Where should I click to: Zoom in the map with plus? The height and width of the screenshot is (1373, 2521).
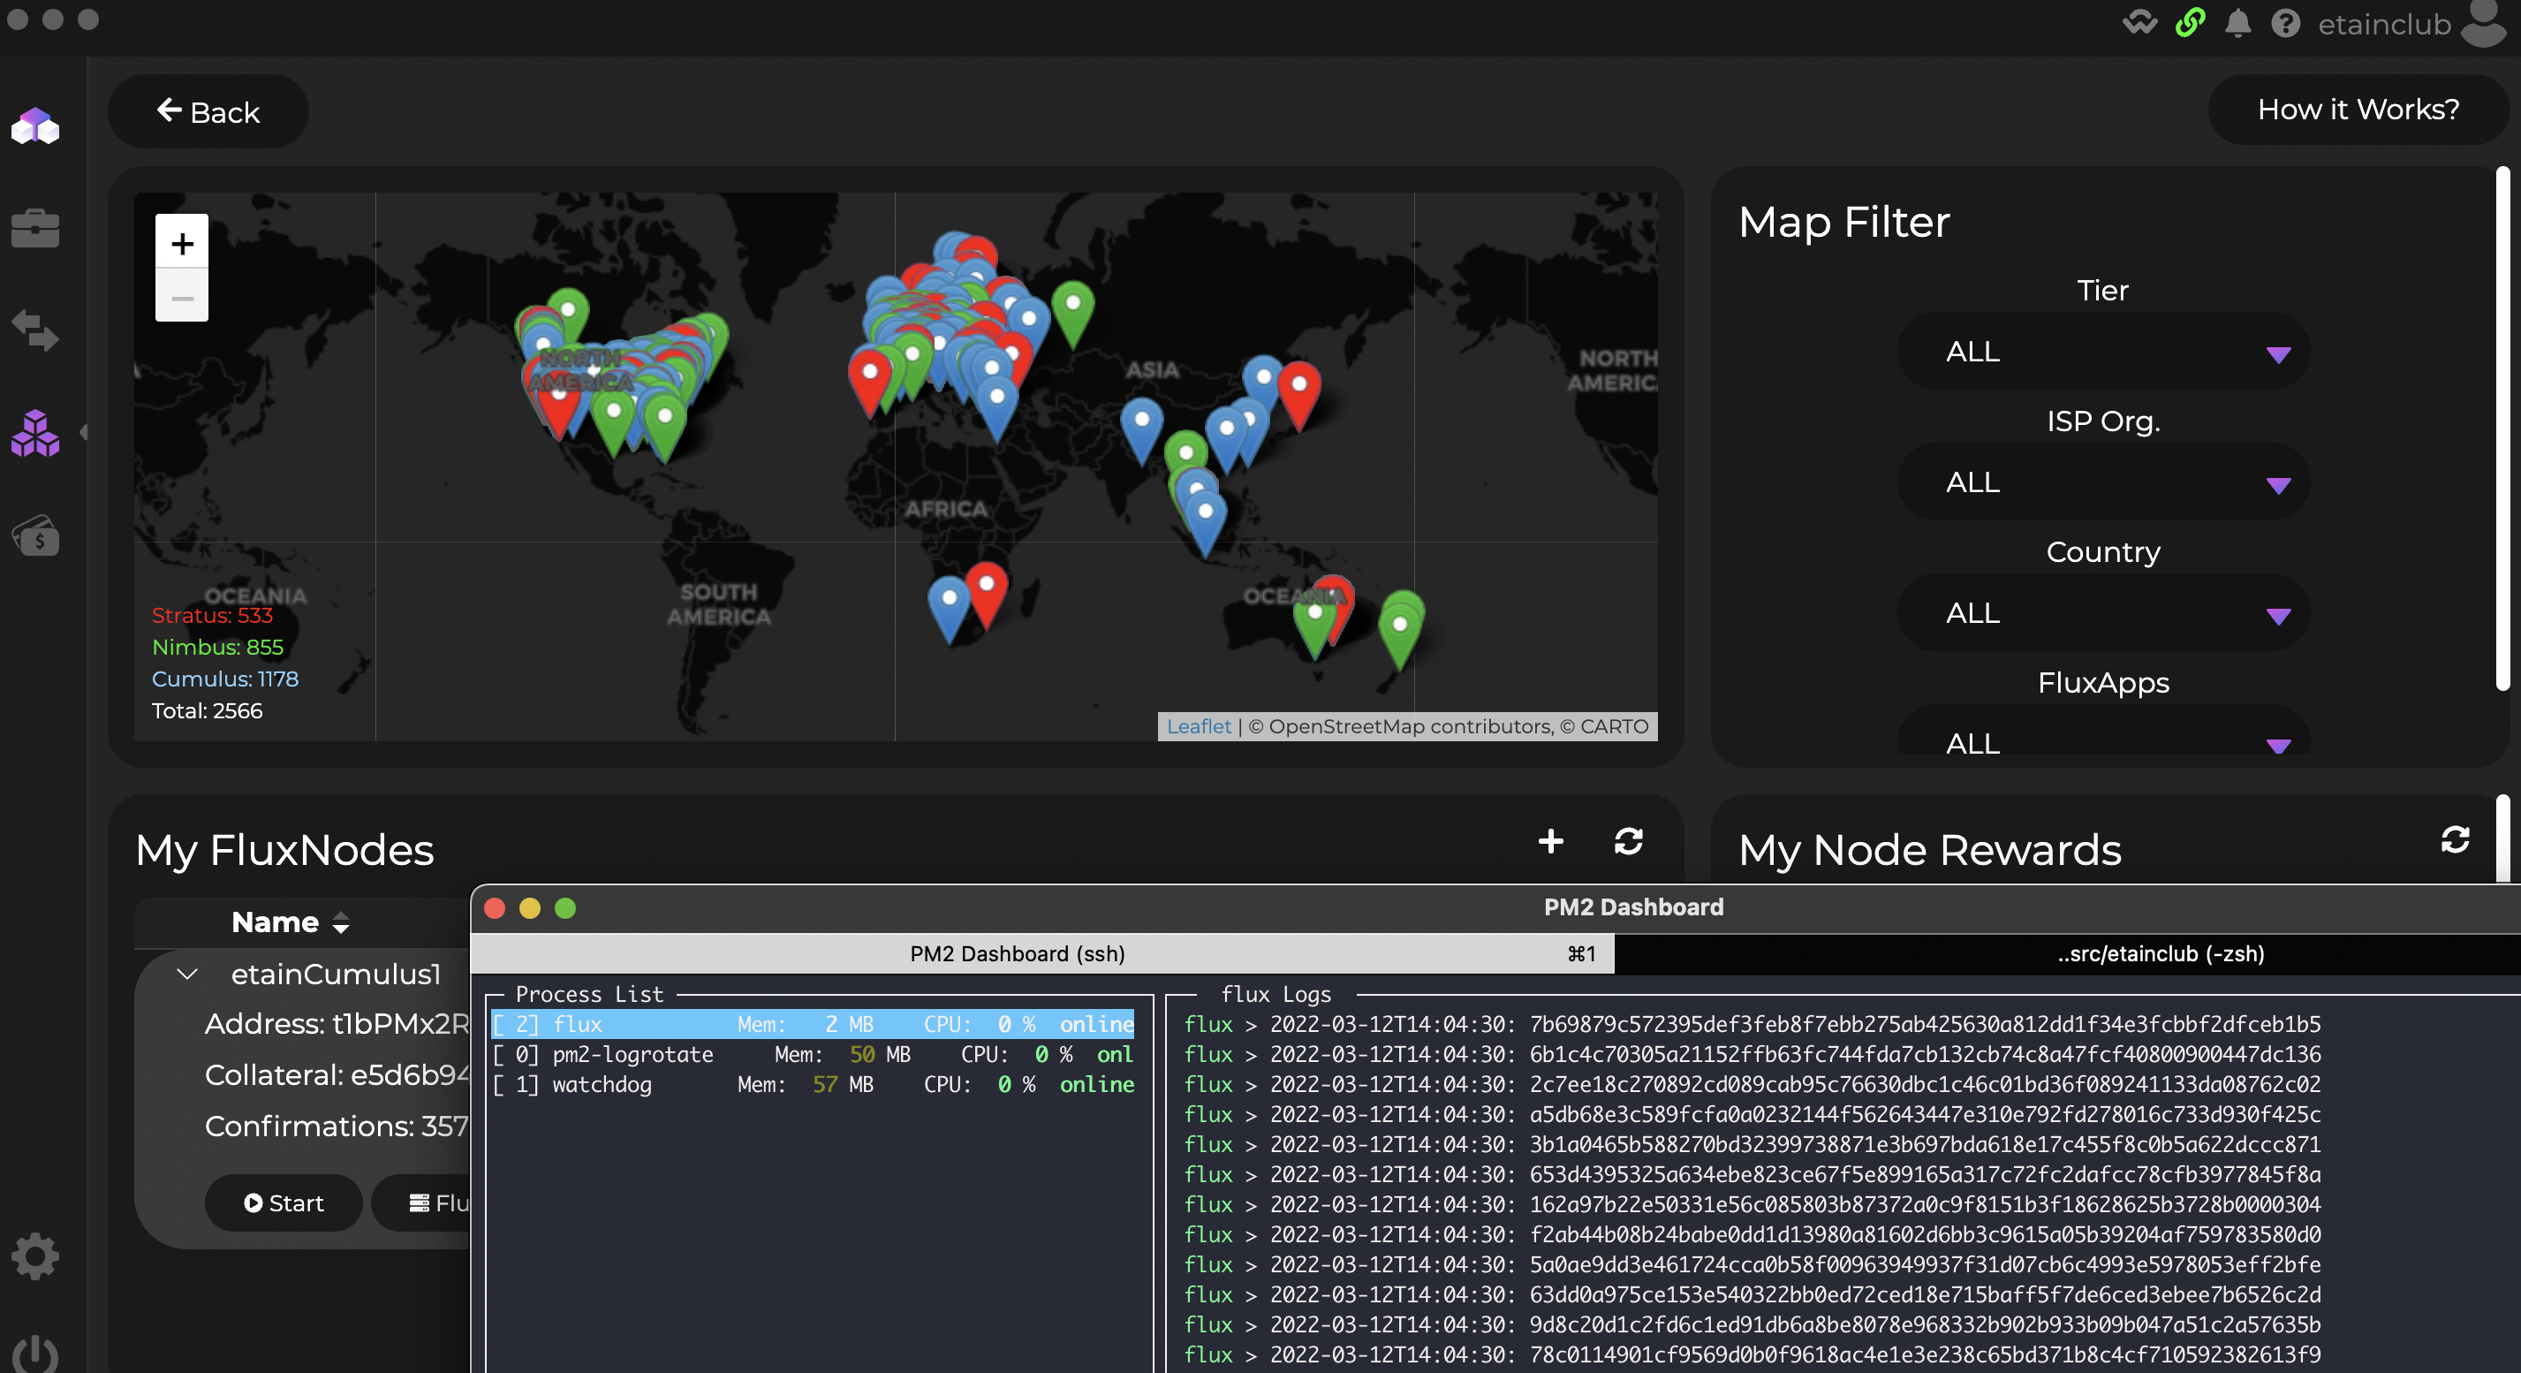pos(182,243)
